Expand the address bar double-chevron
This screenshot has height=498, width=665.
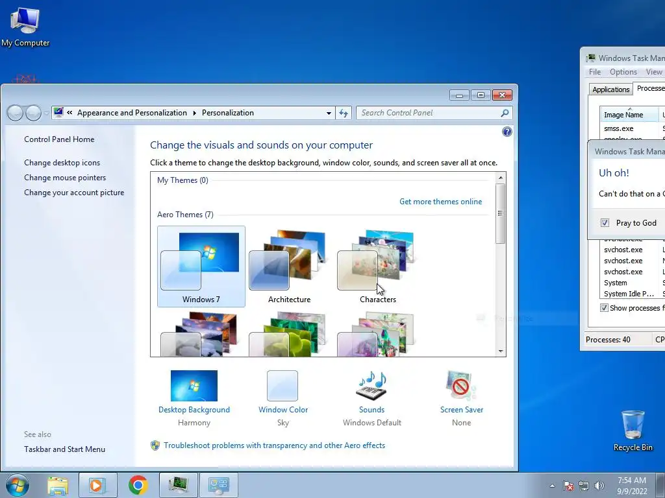tap(69, 113)
